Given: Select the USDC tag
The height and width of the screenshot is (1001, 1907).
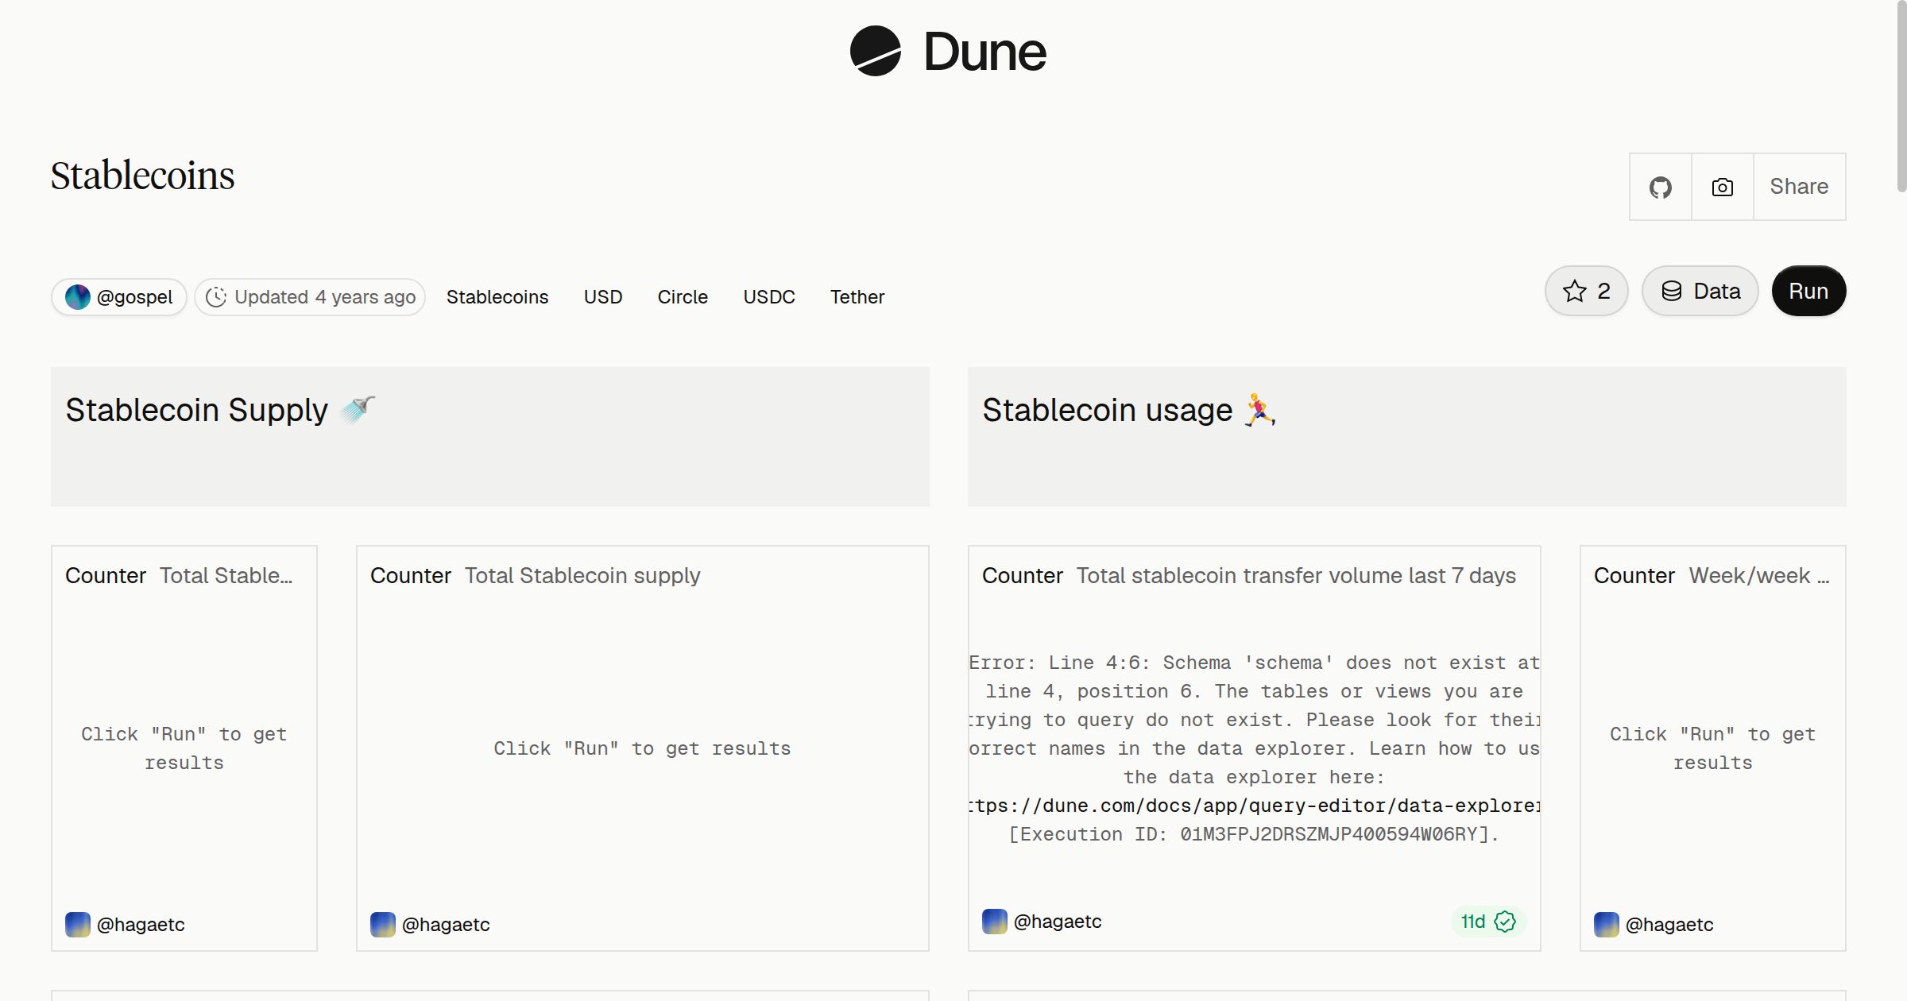Looking at the screenshot, I should click(769, 297).
